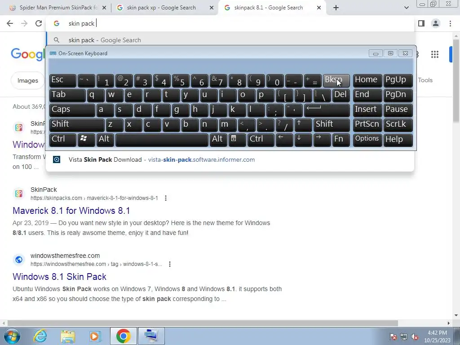The image size is (460, 345).
Task: Open the Tools search option
Action: point(425,80)
